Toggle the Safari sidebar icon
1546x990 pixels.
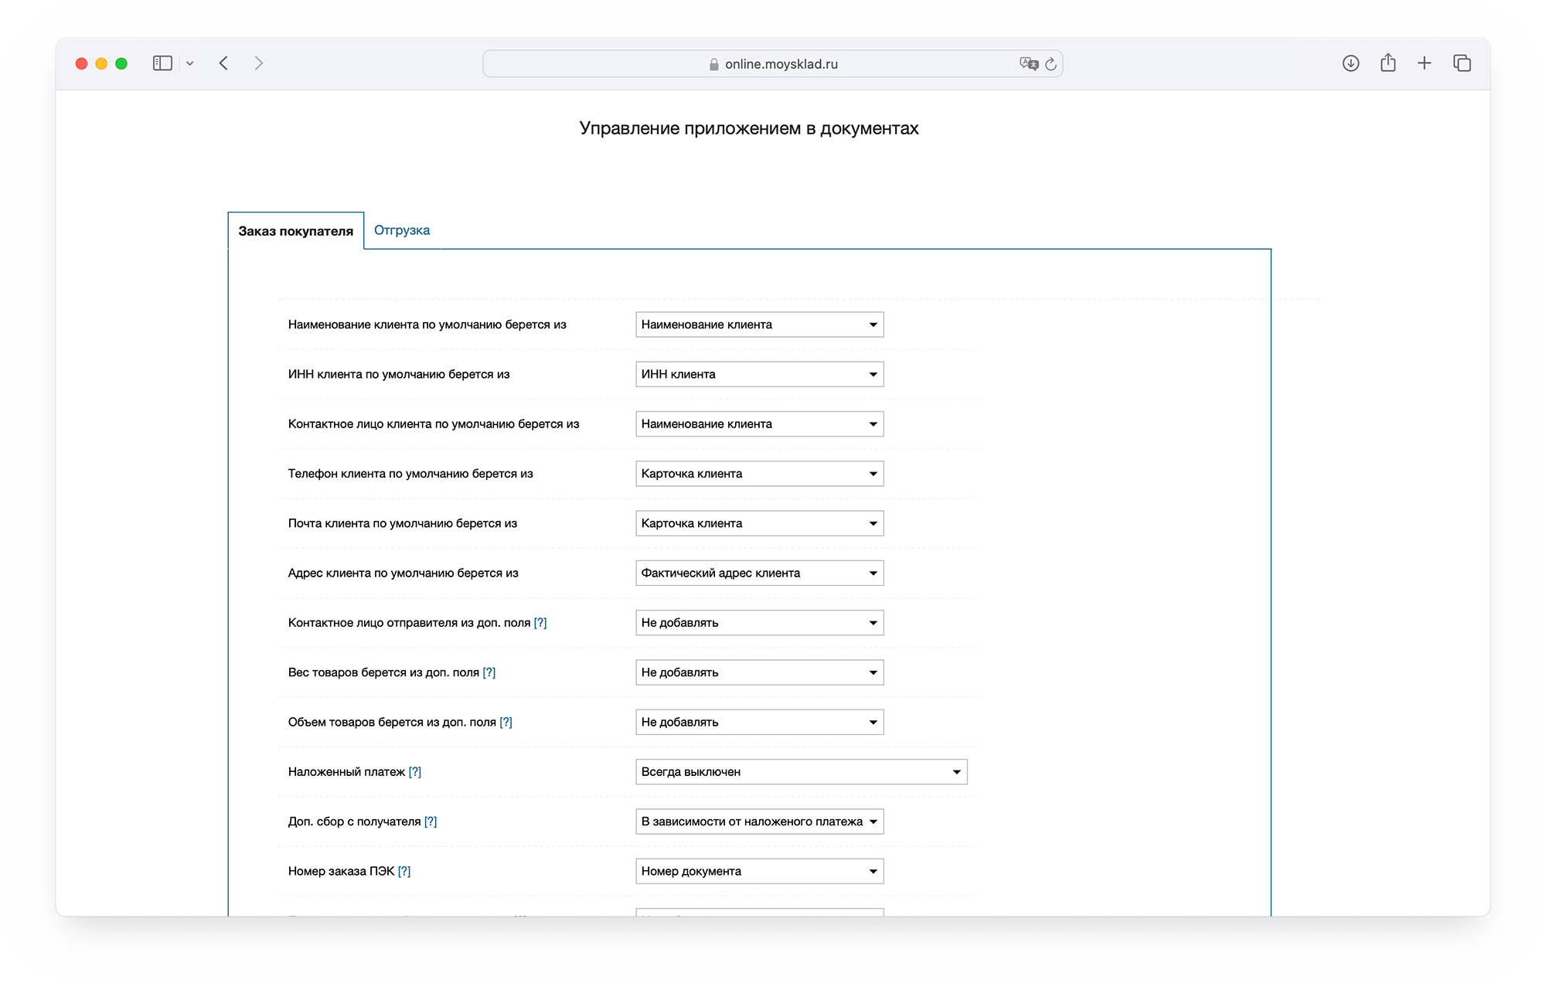pos(162,63)
